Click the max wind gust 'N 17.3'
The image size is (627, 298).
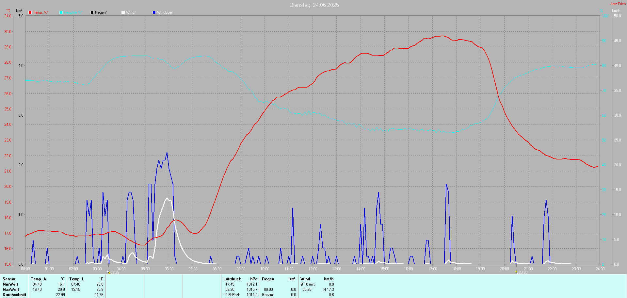click(329, 290)
